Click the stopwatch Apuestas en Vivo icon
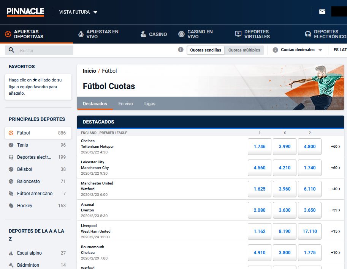Screen dimensions: 347x269 pyautogui.click(x=81, y=34)
